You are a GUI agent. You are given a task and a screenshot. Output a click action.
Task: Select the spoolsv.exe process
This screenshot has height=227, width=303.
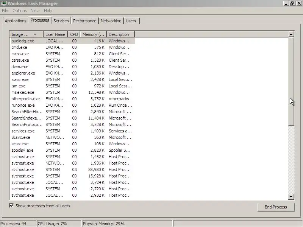tap(72, 150)
